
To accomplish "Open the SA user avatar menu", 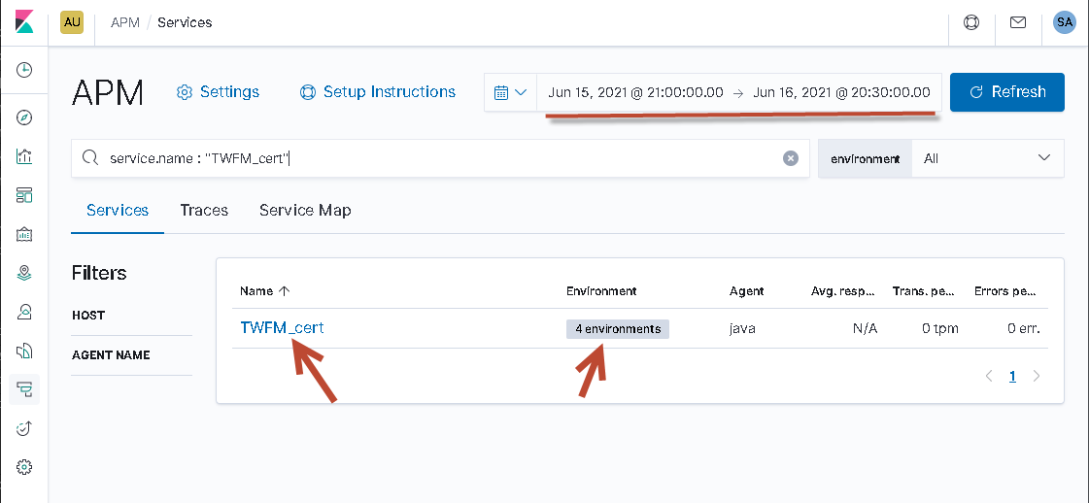I will 1065,22.
